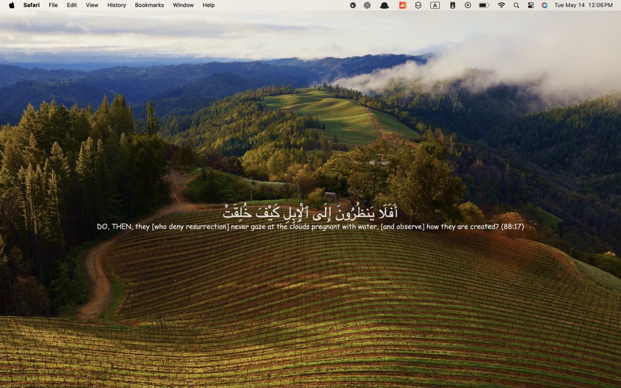Click the contact card menu bar icon

pyautogui.click(x=452, y=5)
